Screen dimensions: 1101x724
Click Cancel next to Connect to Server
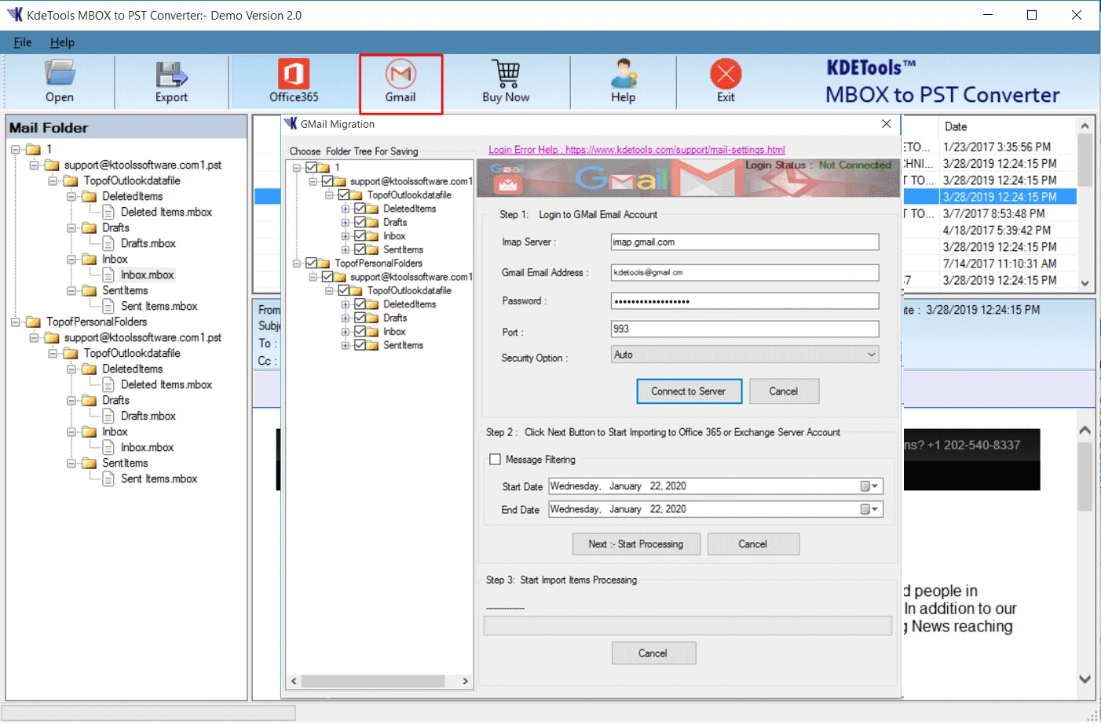(x=784, y=391)
